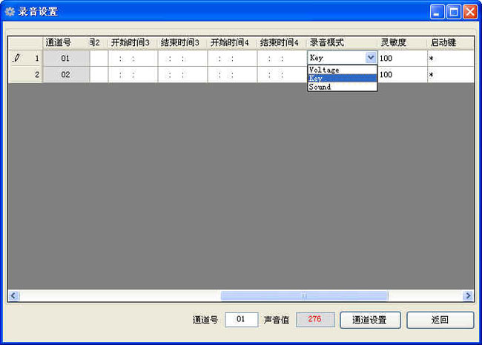The width and height of the screenshot is (482, 345).
Task: Click the 声音值 field showing 276
Action: click(314, 320)
